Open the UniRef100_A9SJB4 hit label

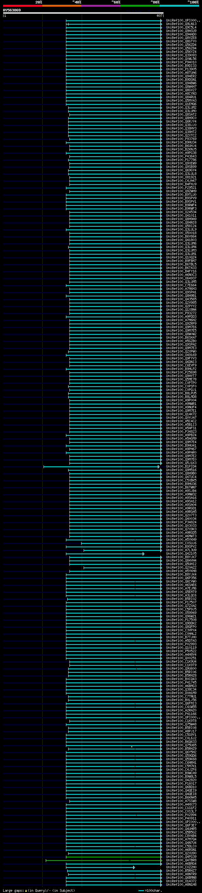(181, 491)
